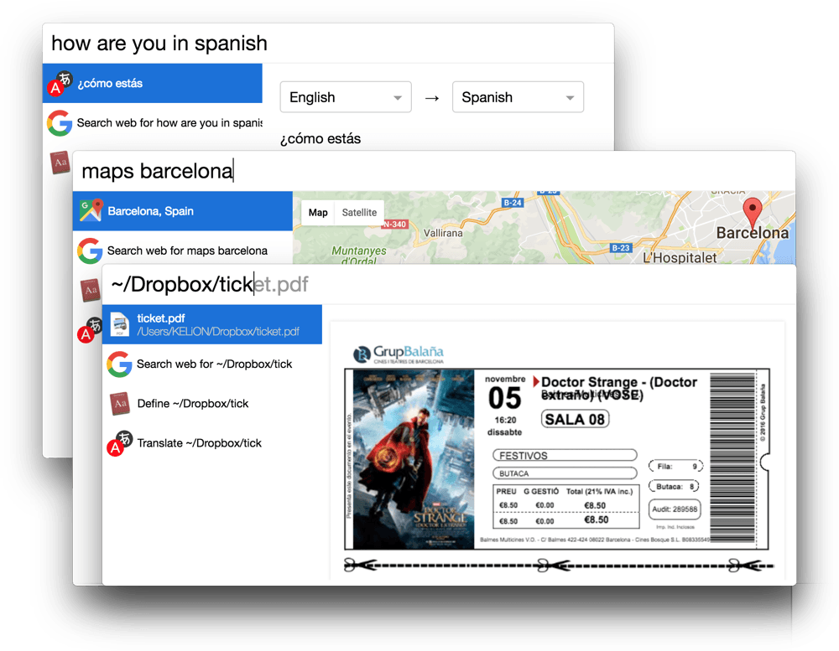Click the dictionary icon in the maps barcelona window

[91, 290]
